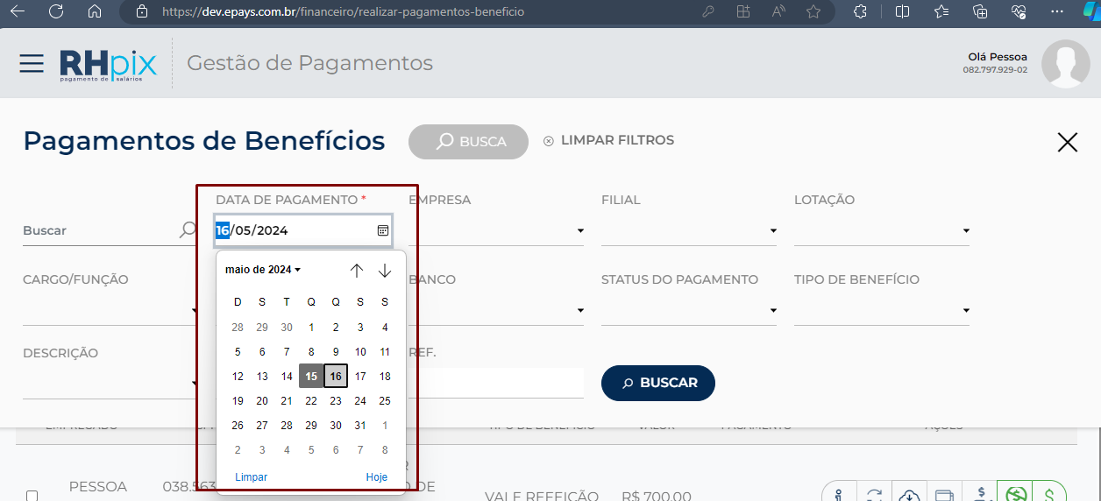Image resolution: width=1101 pixels, height=501 pixels.
Task: Expand the Empresa dropdown
Action: click(496, 230)
